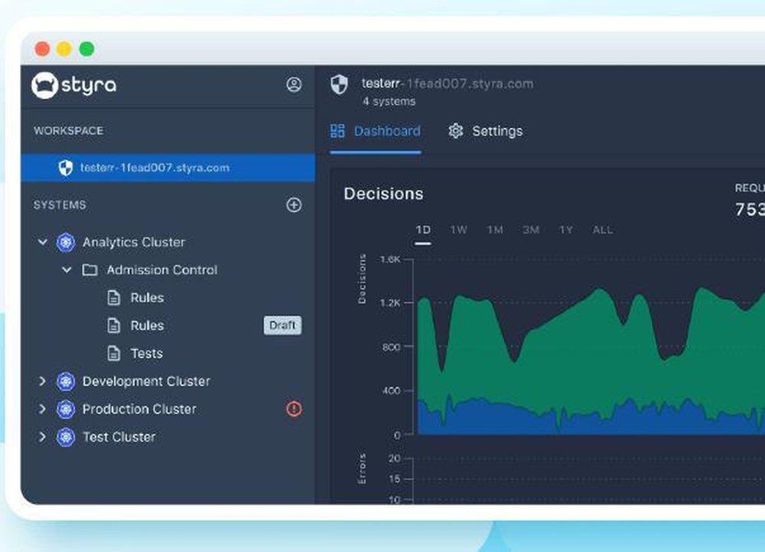This screenshot has width=765, height=552.
Task: Click the Settings gear icon
Action: 456,131
